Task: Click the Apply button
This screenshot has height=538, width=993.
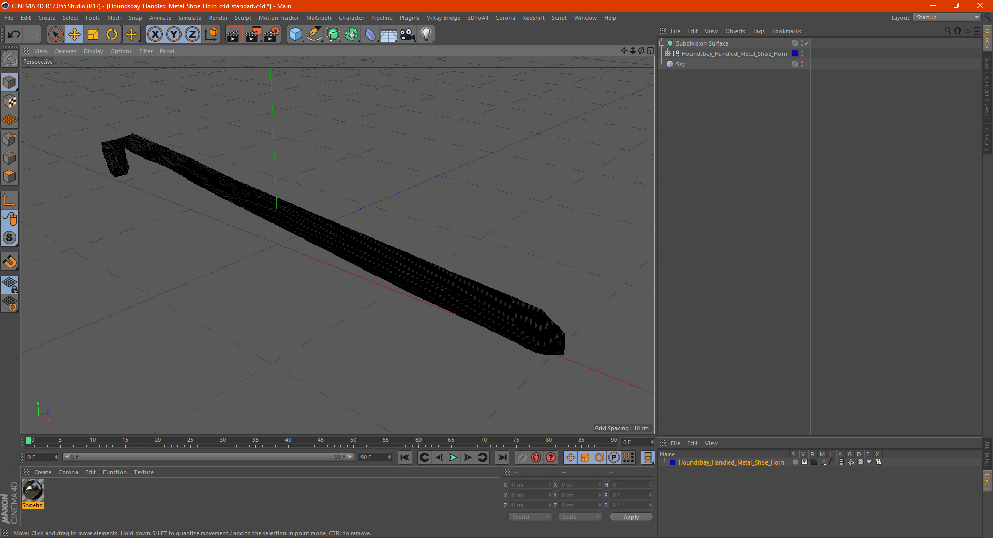Action: [x=631, y=517]
